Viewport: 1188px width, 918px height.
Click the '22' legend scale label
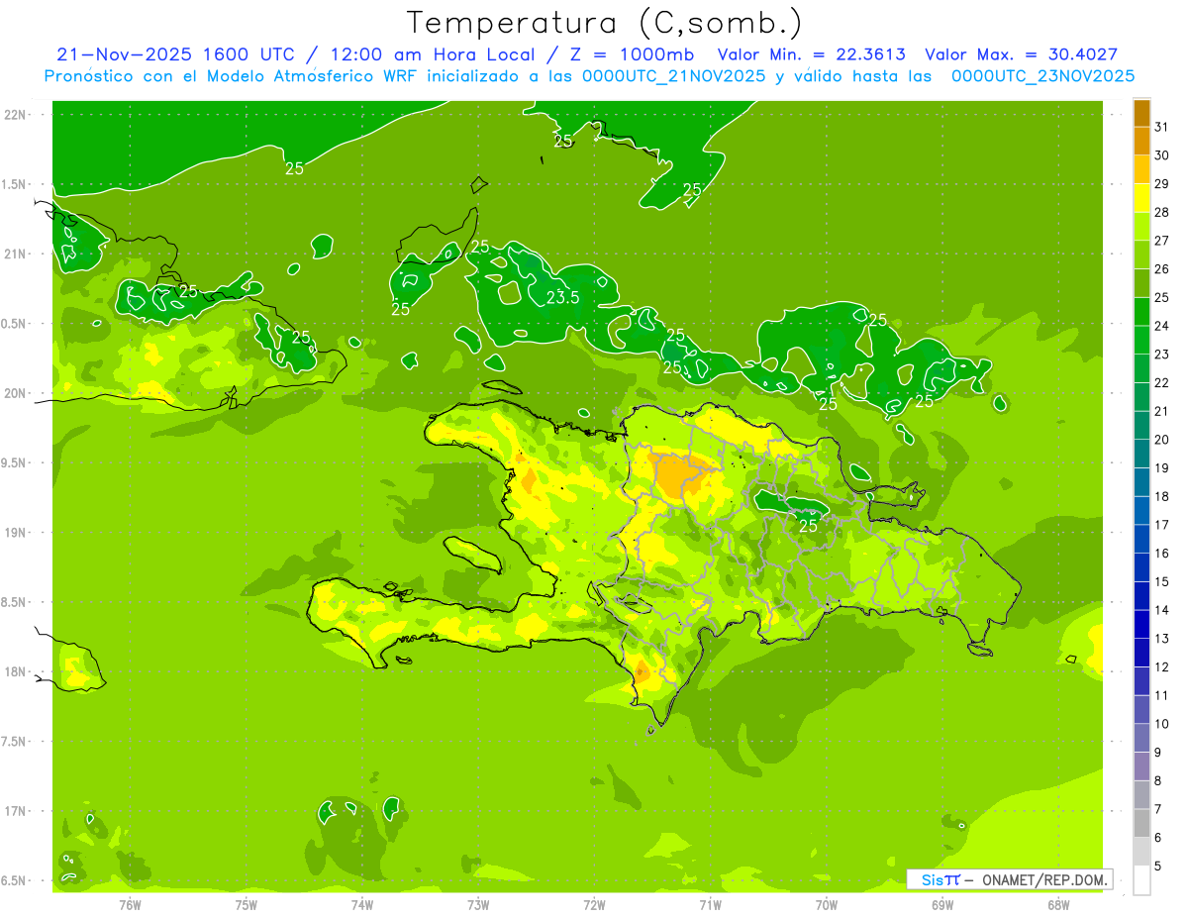[1162, 383]
